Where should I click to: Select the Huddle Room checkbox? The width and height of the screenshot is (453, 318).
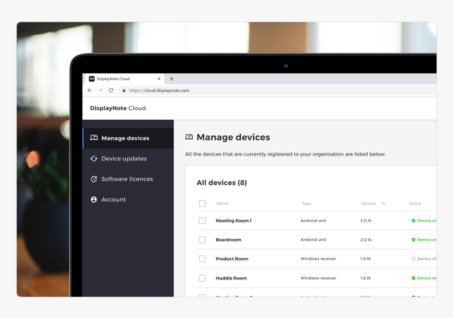(202, 278)
